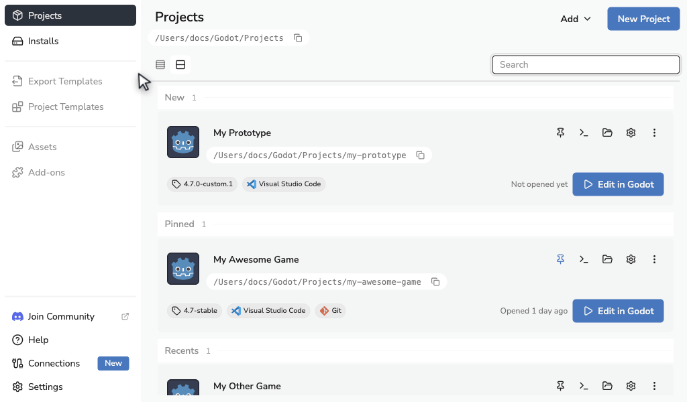Open Help from sidebar
Image resolution: width=687 pixels, height=402 pixels.
pyautogui.click(x=70, y=340)
